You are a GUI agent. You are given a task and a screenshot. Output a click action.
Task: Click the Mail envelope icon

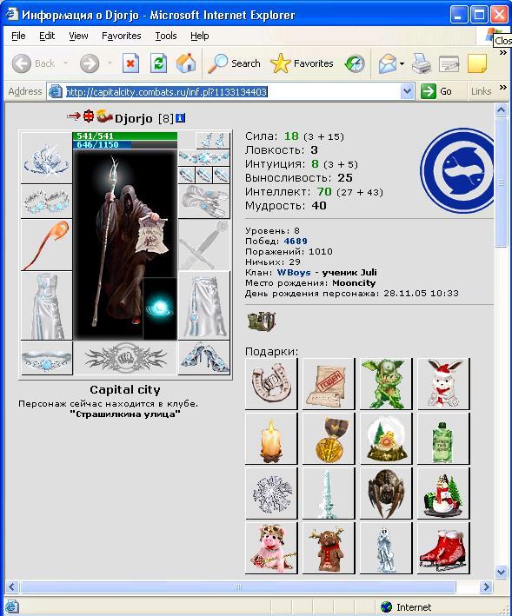(x=388, y=63)
